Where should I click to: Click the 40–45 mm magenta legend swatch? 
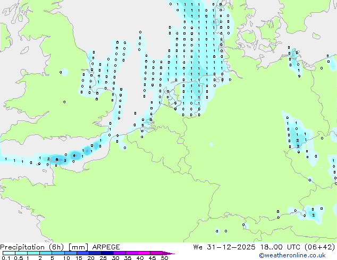(144, 253)
